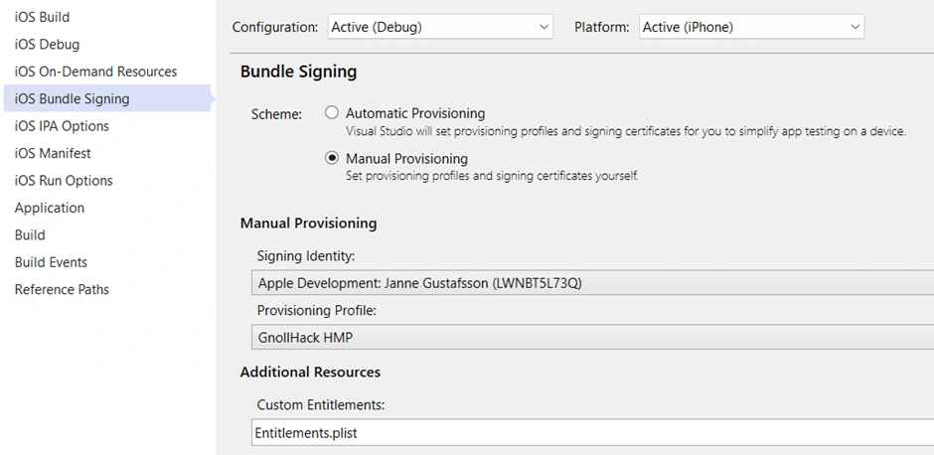Select the iOS Bundle Signing page
Image resolution: width=934 pixels, height=455 pixels.
coord(107,99)
